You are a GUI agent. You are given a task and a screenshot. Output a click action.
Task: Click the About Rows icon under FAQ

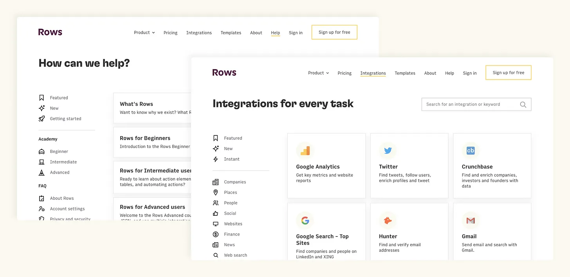41,198
